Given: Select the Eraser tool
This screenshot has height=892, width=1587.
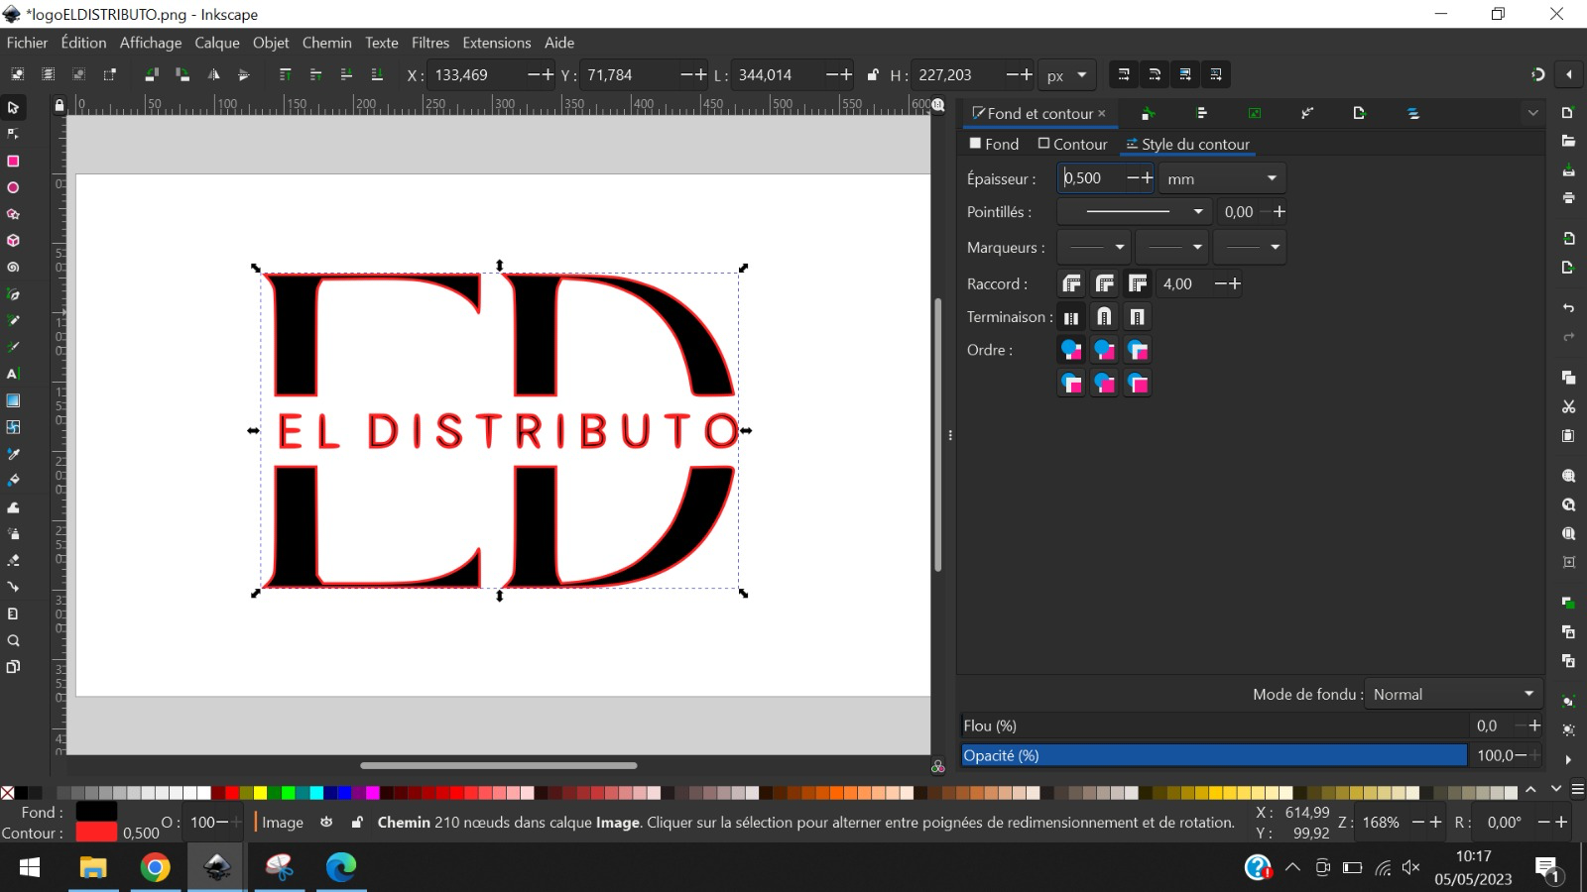Looking at the screenshot, I should coord(13,561).
